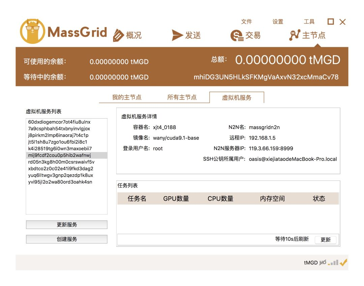Click the 等待中的余额 value 0.00000000 tMGD

(x=119, y=77)
